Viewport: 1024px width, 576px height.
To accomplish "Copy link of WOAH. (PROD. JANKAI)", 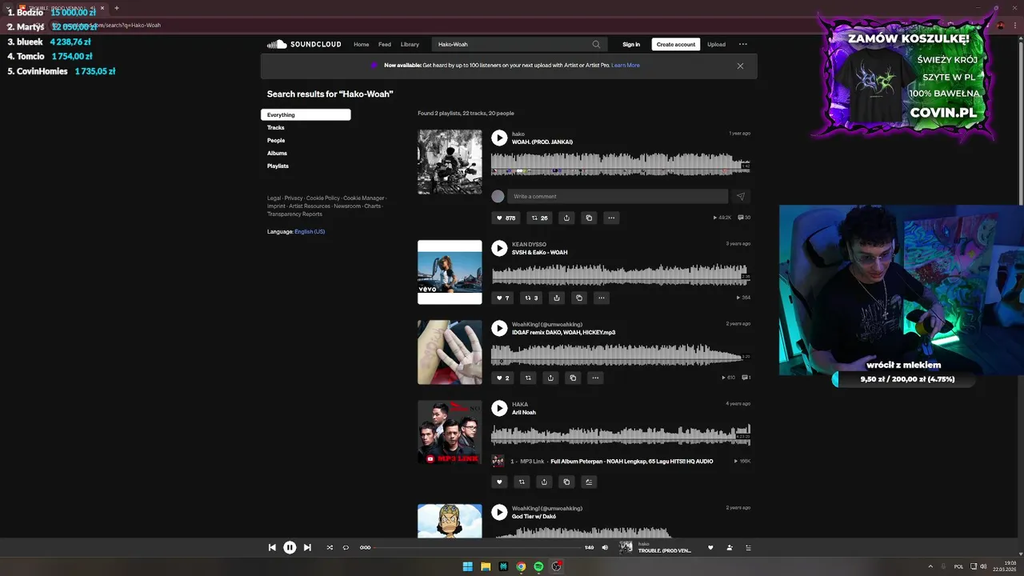I will [589, 218].
